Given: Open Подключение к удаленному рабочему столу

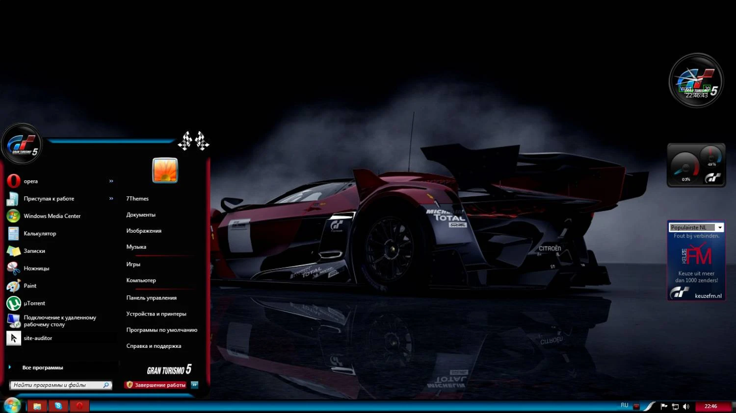Looking at the screenshot, I should click(x=59, y=320).
